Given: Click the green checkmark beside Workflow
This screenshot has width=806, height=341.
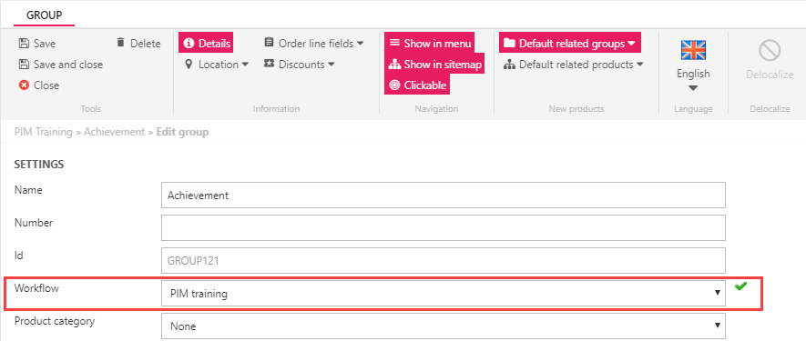Looking at the screenshot, I should tap(740, 286).
